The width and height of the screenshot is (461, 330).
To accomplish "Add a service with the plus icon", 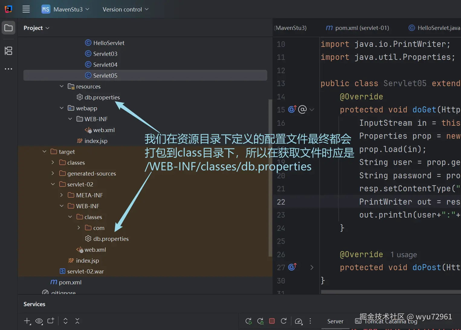I will point(27,321).
